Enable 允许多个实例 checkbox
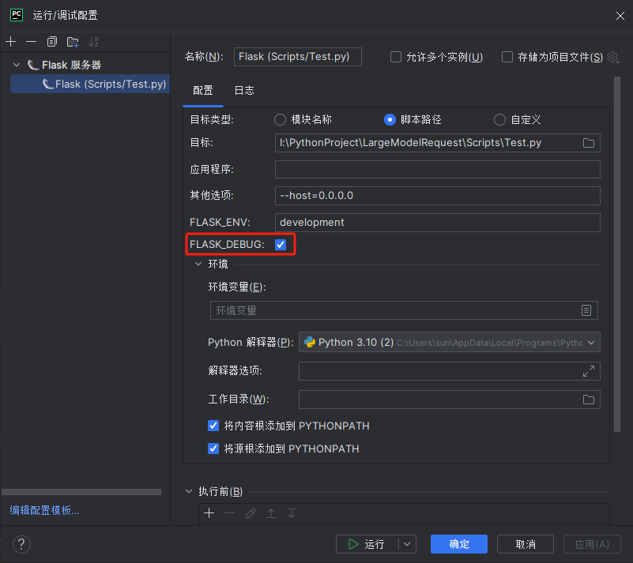Screen dimensions: 633x563 [396, 57]
